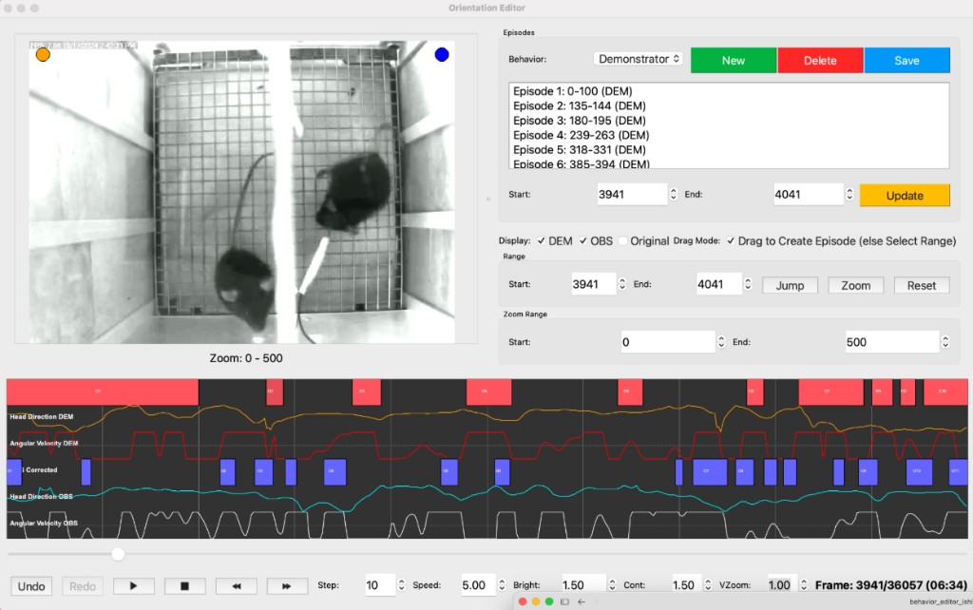The width and height of the screenshot is (973, 610).
Task: Click the widest red episode block in timeline
Action: coord(103,392)
